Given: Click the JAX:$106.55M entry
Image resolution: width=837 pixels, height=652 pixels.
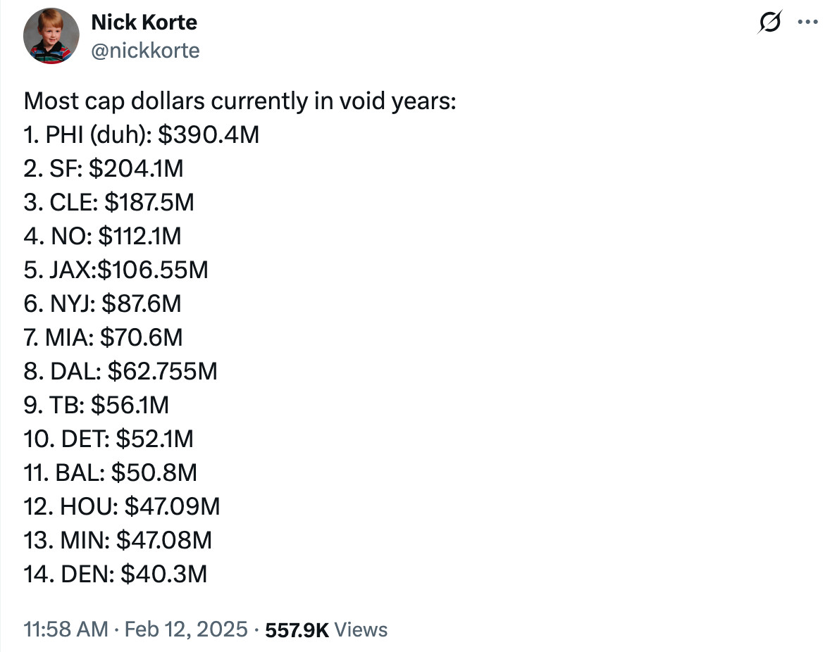Looking at the screenshot, I should tap(116, 270).
